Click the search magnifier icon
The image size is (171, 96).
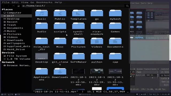[x=127, y=6]
